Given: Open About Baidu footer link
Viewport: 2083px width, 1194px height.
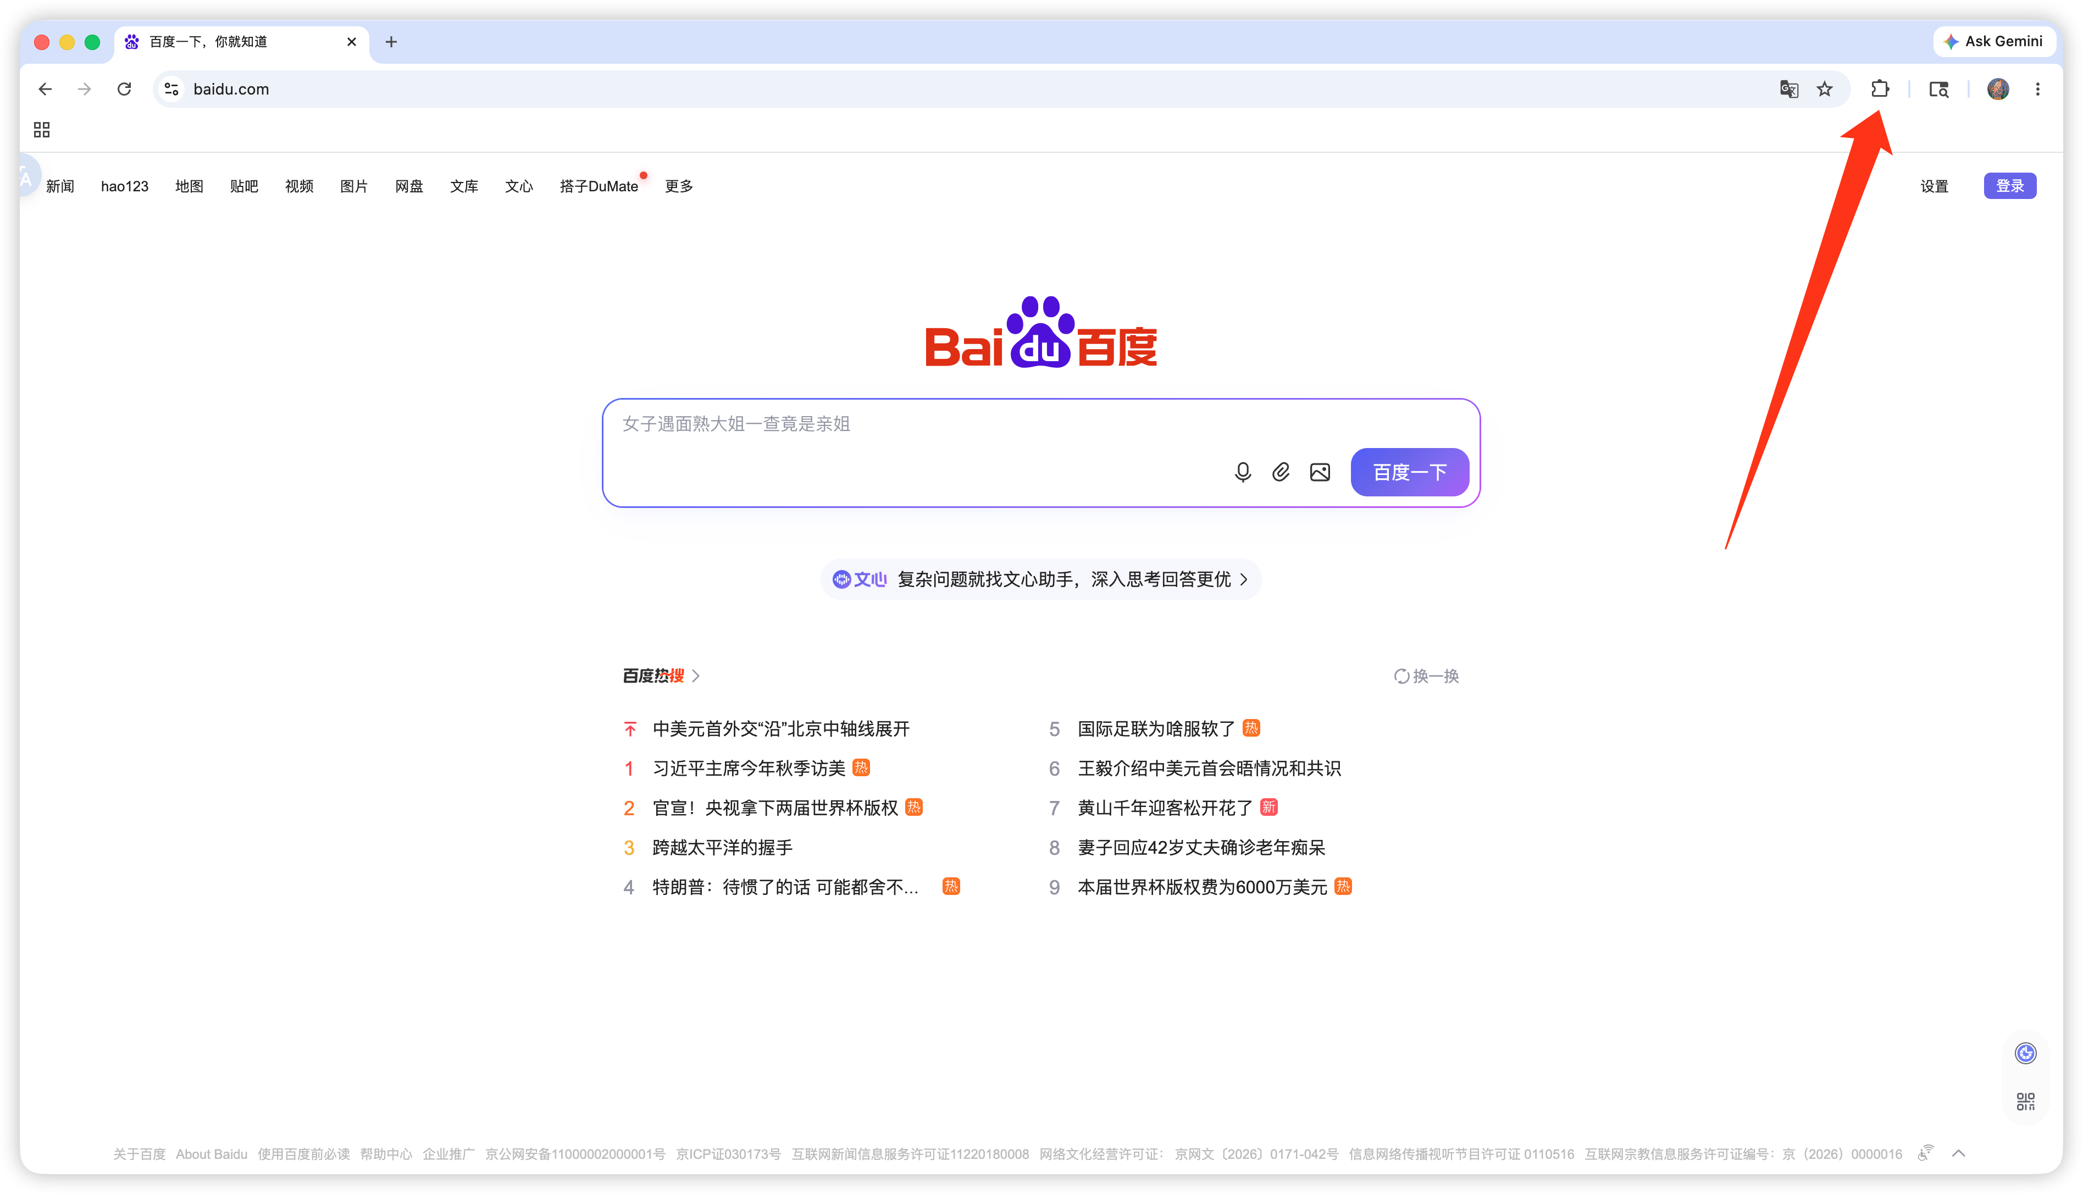Looking at the screenshot, I should (212, 1154).
